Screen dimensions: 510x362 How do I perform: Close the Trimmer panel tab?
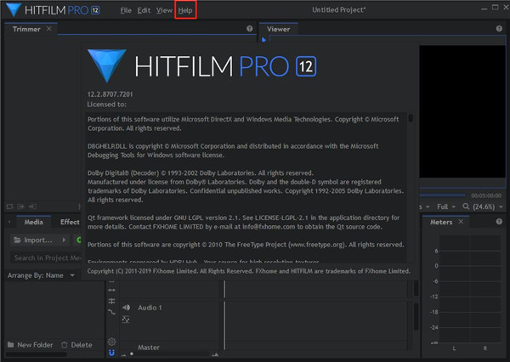pyautogui.click(x=48, y=29)
